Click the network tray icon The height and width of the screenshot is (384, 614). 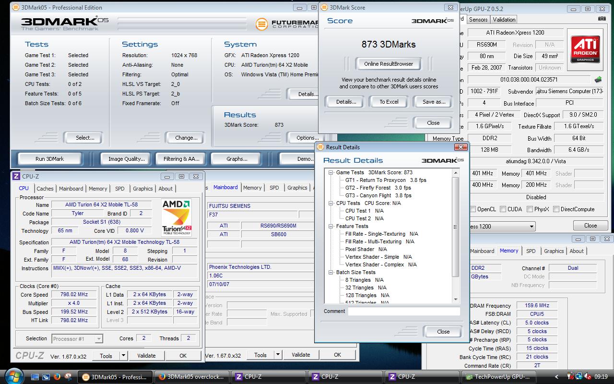point(579,377)
